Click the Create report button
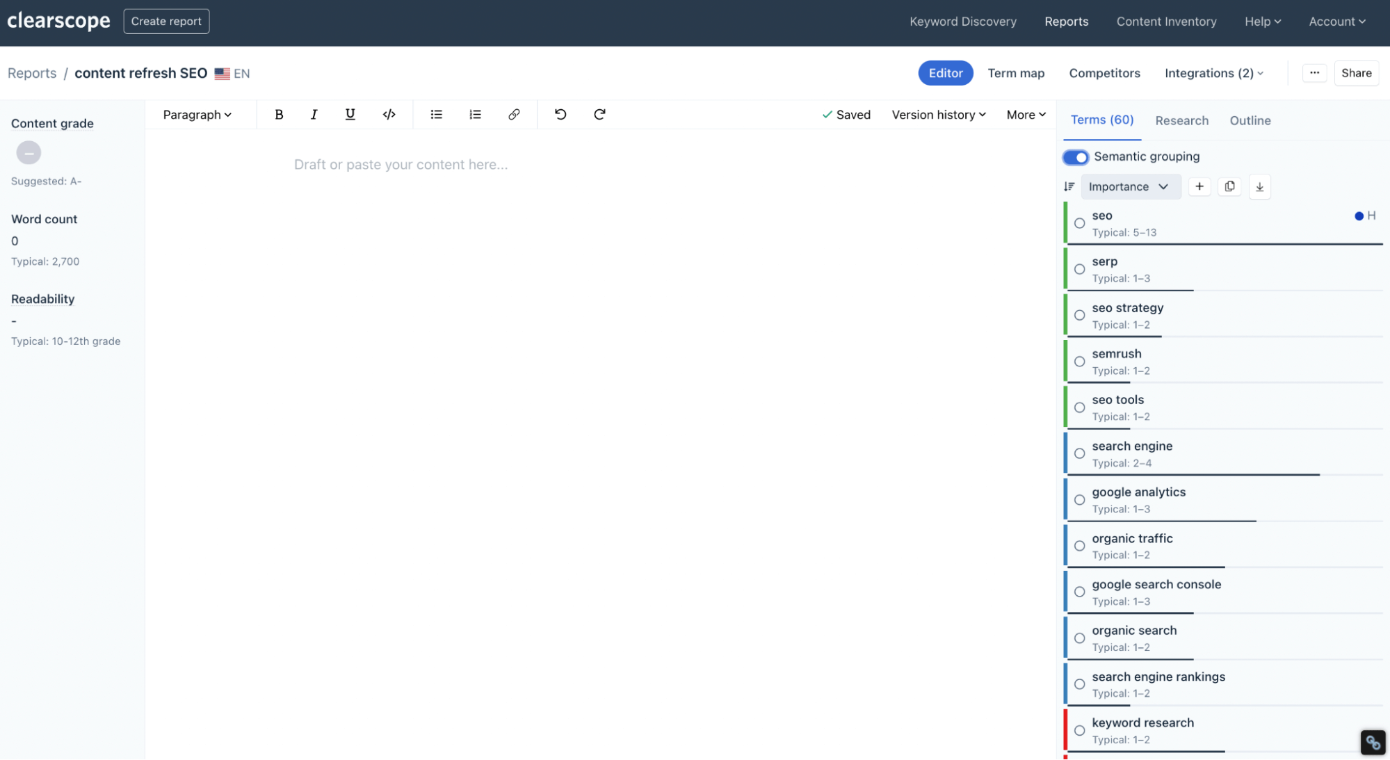This screenshot has height=760, width=1390. point(166,22)
